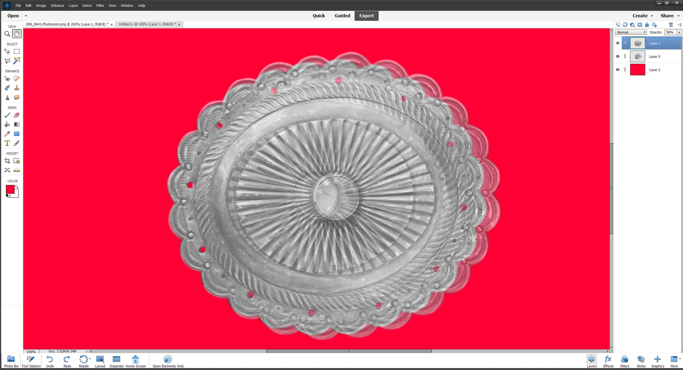Click the Undo button
The height and width of the screenshot is (370, 683).
50,361
